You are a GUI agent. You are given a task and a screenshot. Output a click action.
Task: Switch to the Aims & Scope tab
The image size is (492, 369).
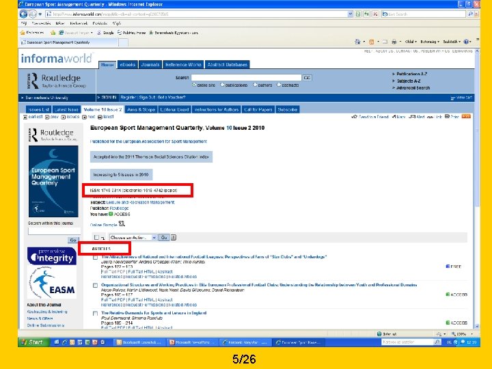141,109
